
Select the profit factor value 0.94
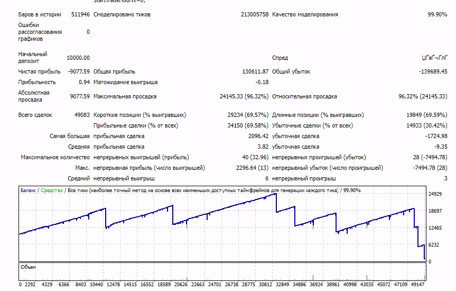[84, 82]
